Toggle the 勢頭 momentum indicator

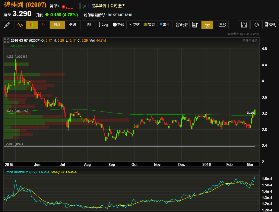click(x=119, y=25)
